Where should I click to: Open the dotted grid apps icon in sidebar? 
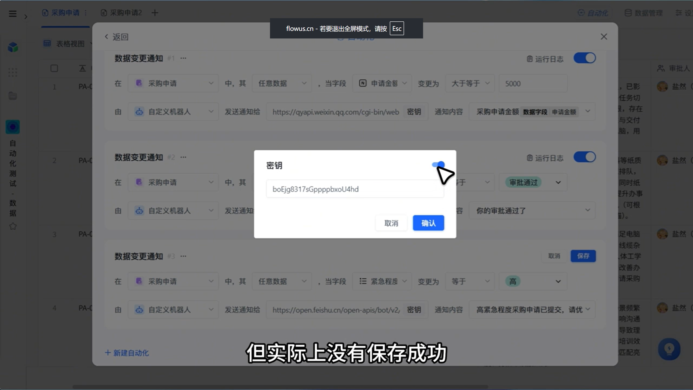pyautogui.click(x=13, y=72)
